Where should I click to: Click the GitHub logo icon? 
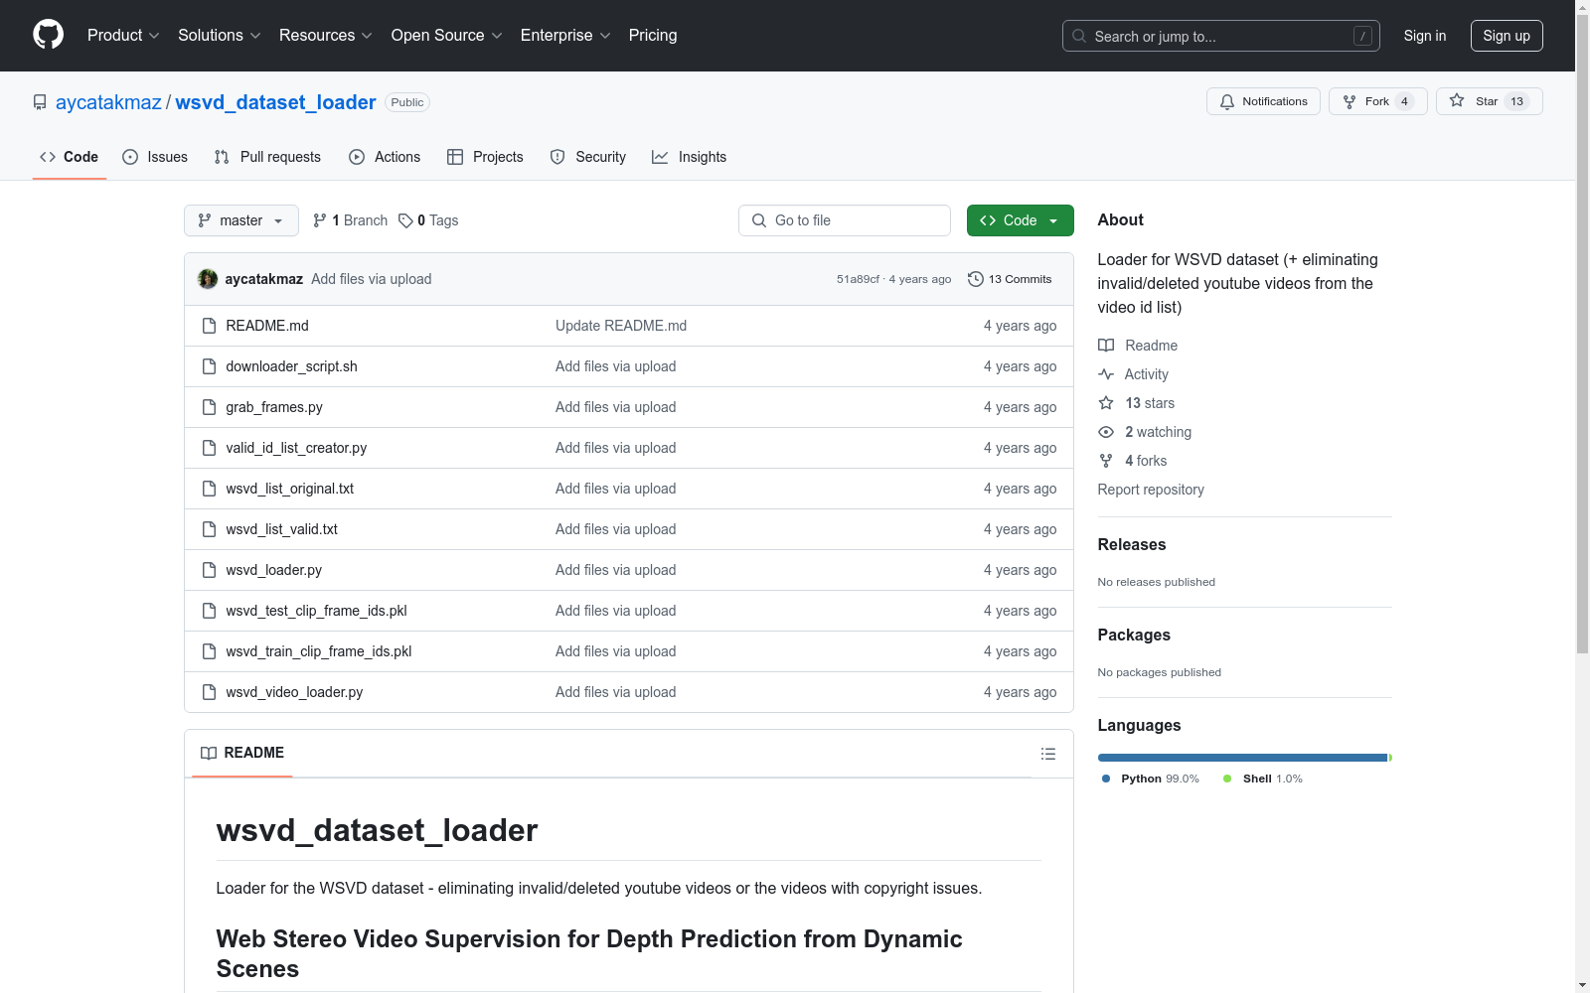tap(48, 35)
